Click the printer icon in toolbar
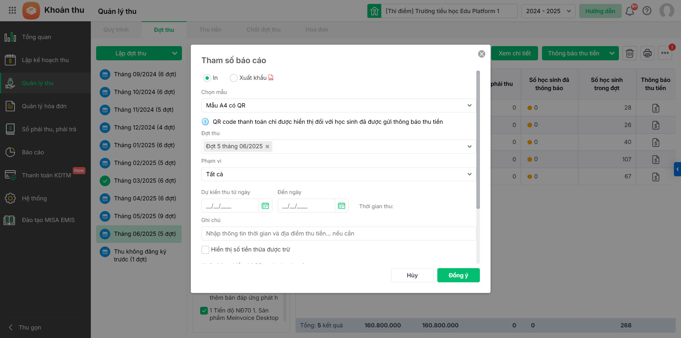The height and width of the screenshot is (338, 681). click(x=647, y=53)
